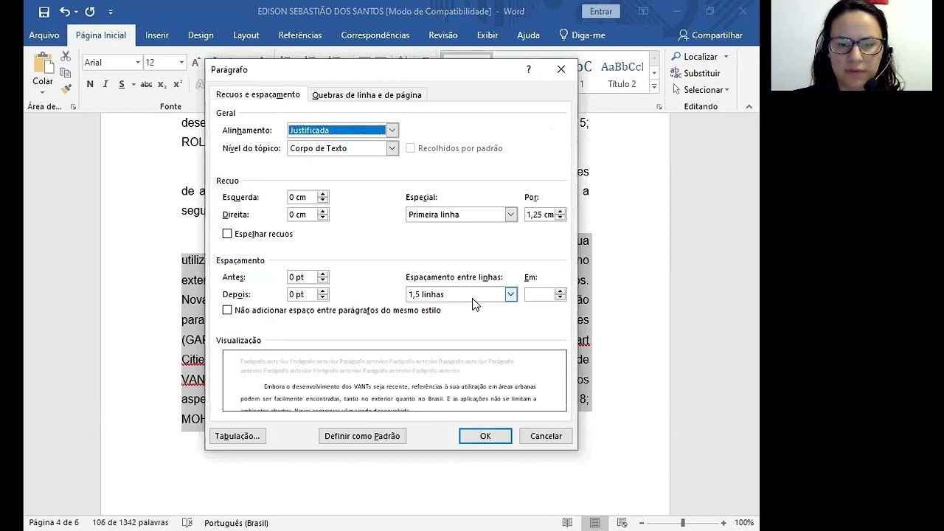944x531 pixels.
Task: Open the Referências ribbon tab
Action: [300, 35]
